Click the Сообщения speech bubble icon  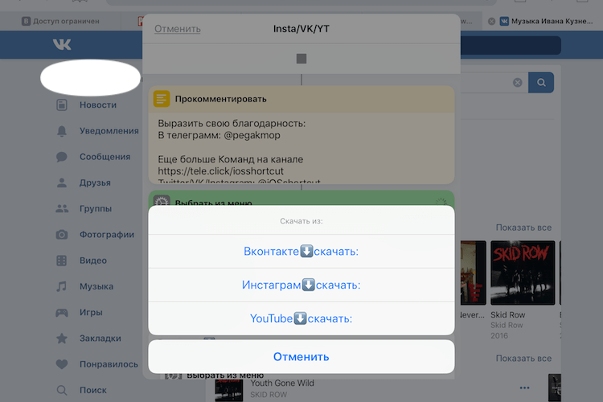tap(62, 157)
